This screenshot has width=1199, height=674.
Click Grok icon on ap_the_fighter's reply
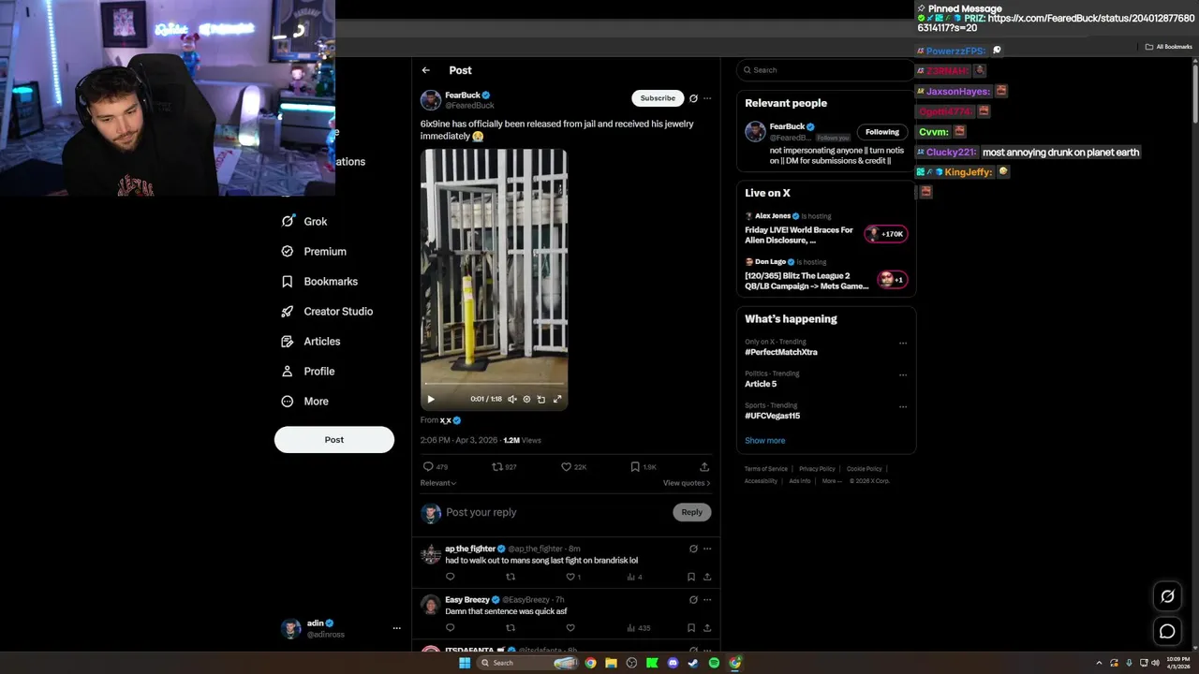pyautogui.click(x=693, y=549)
